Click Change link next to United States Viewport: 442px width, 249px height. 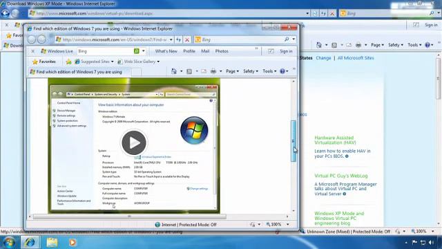click(323, 58)
